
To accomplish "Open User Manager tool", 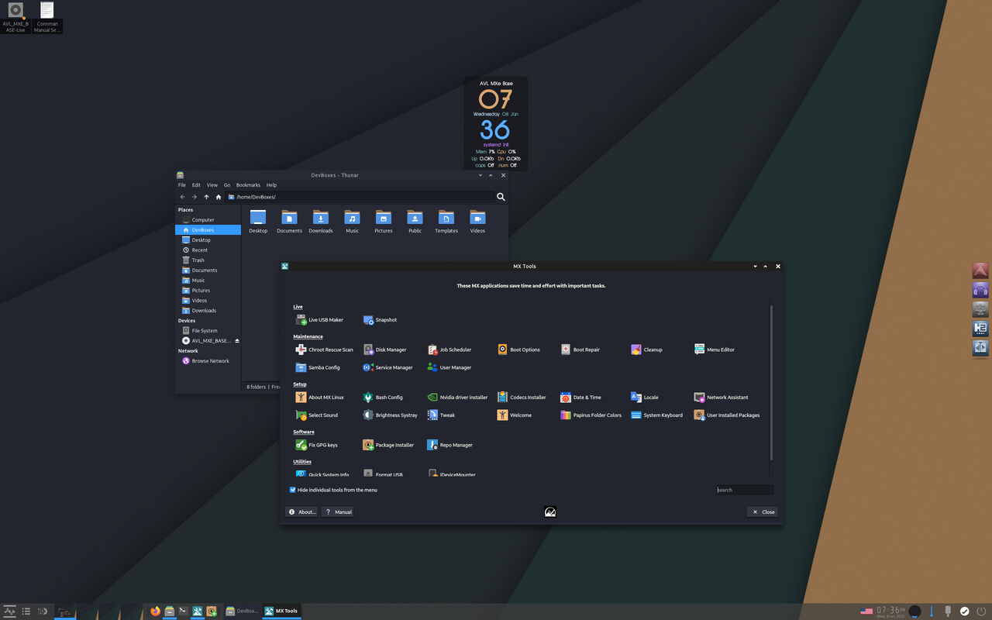I will pyautogui.click(x=449, y=367).
